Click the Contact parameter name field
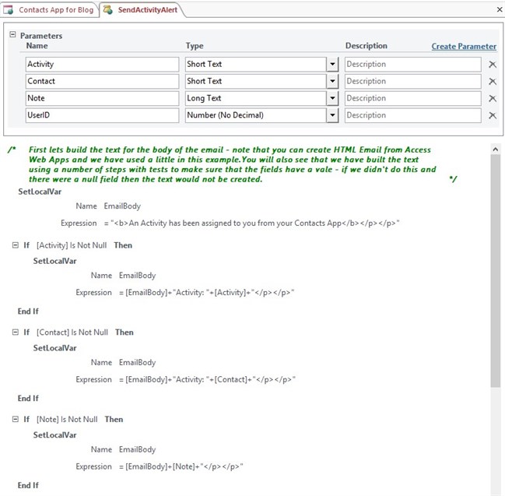 click(103, 81)
